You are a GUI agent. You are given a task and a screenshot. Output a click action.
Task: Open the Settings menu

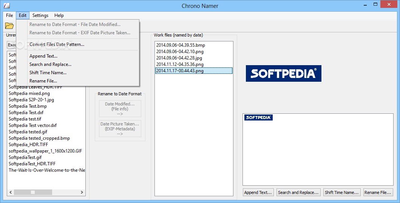40,15
